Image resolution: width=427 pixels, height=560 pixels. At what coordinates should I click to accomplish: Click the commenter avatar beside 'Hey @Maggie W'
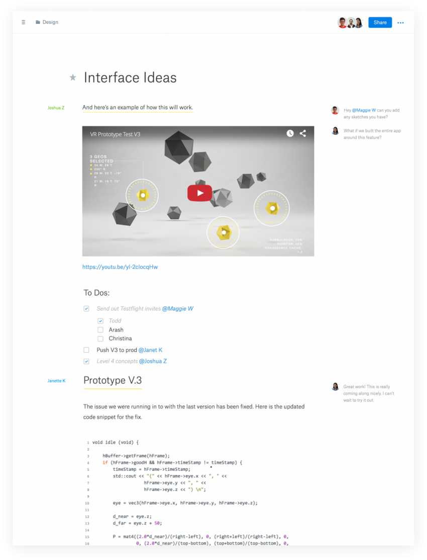(335, 110)
